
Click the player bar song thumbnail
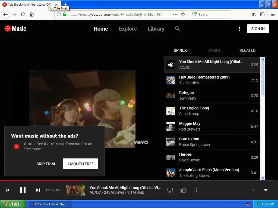(x=75, y=190)
